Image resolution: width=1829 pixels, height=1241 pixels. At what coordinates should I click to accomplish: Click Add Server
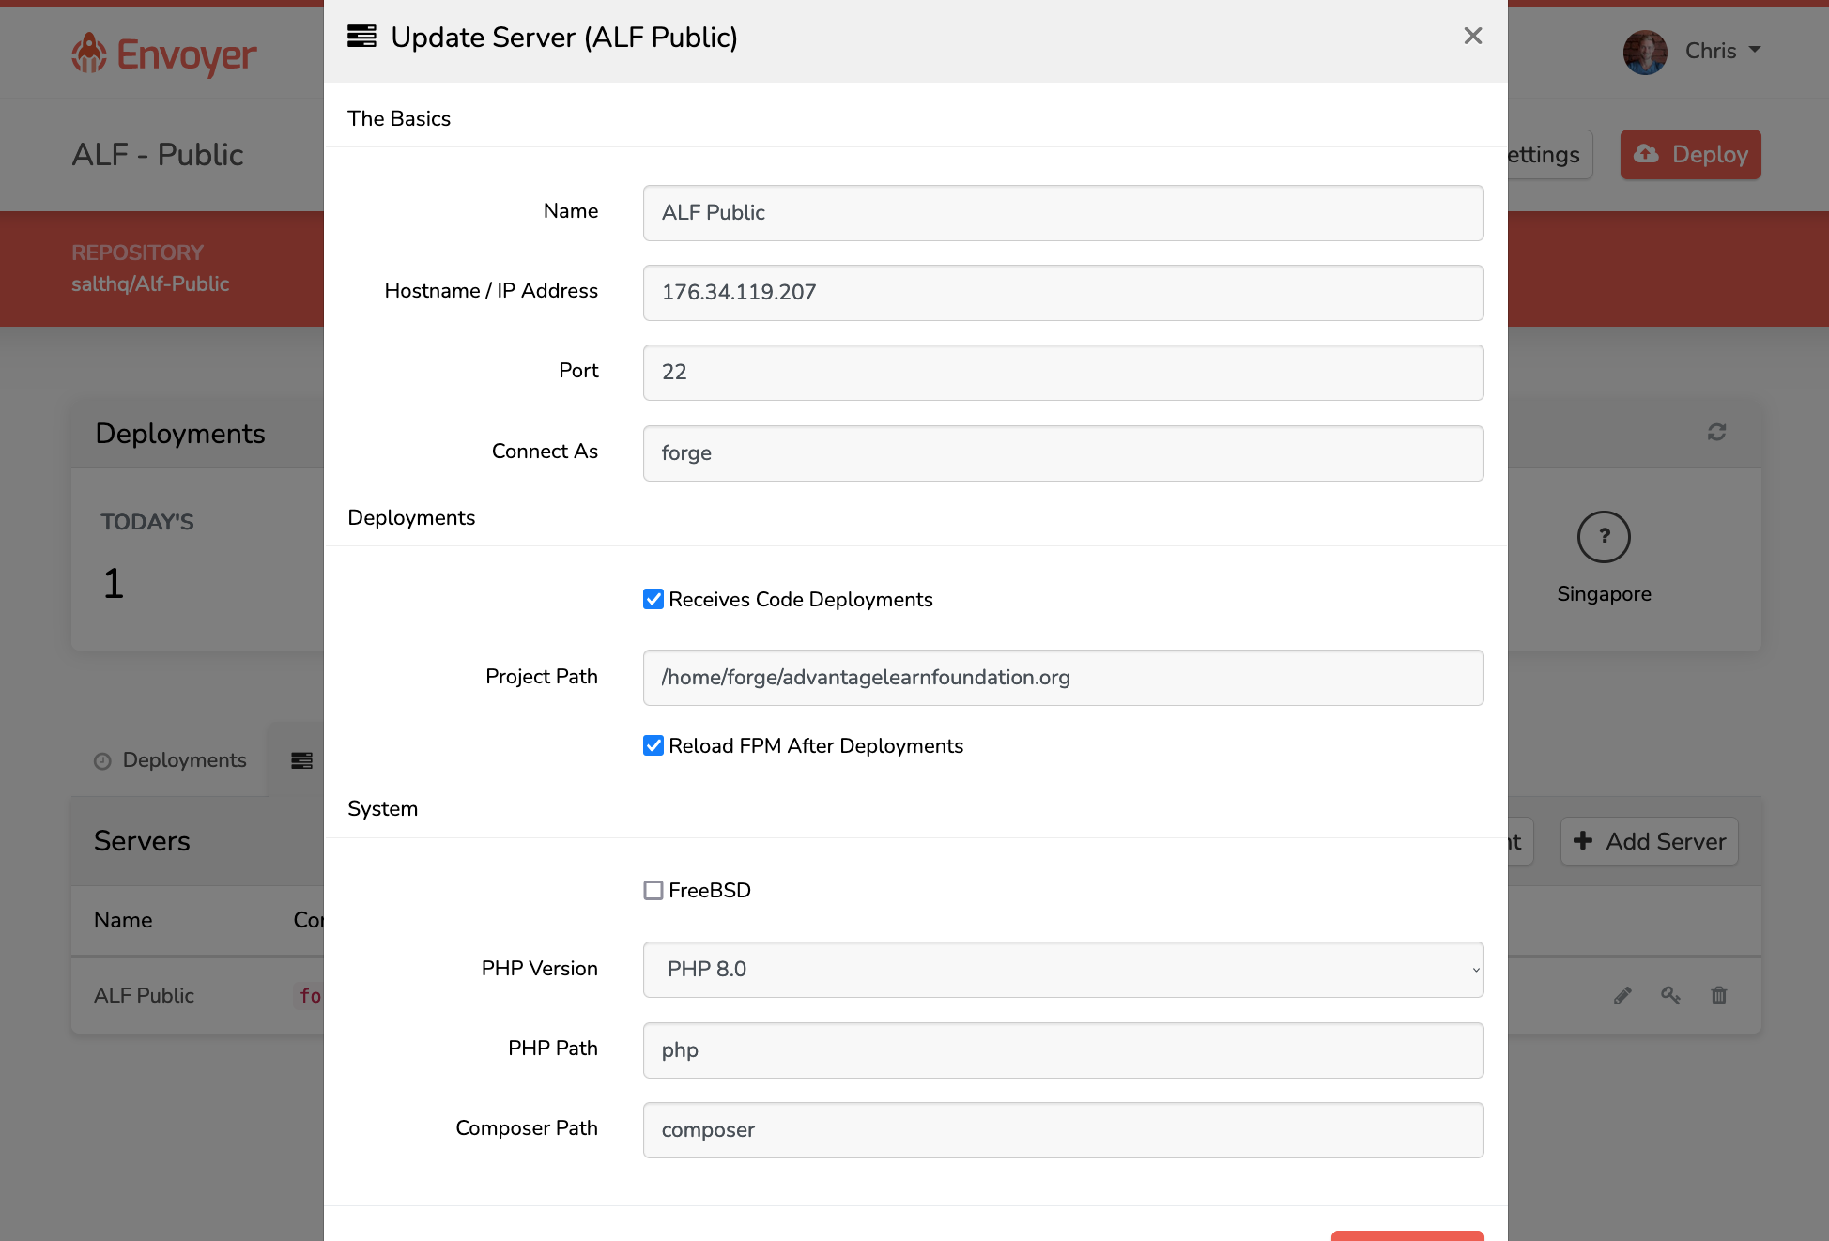click(x=1649, y=841)
